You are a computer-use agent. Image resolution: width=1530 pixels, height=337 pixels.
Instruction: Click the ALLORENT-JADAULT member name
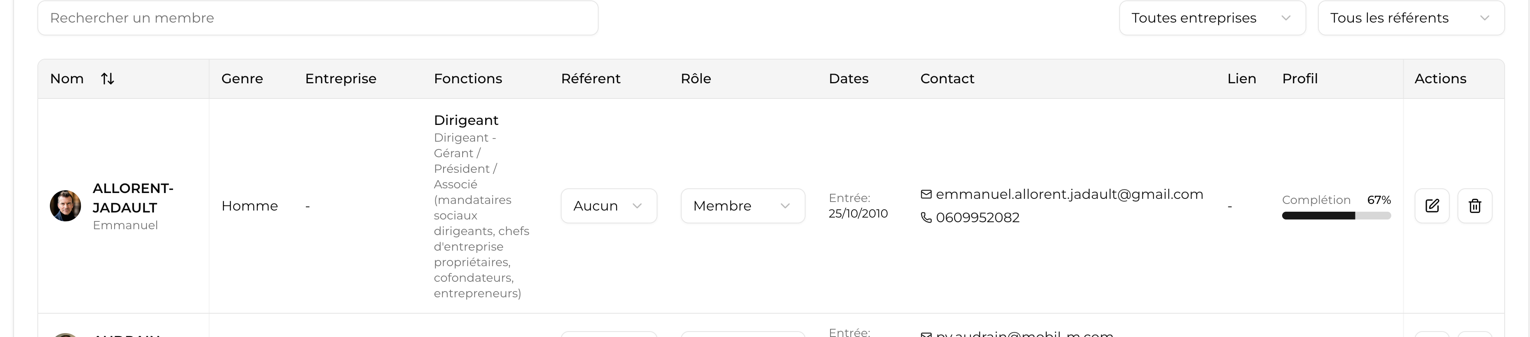[133, 198]
